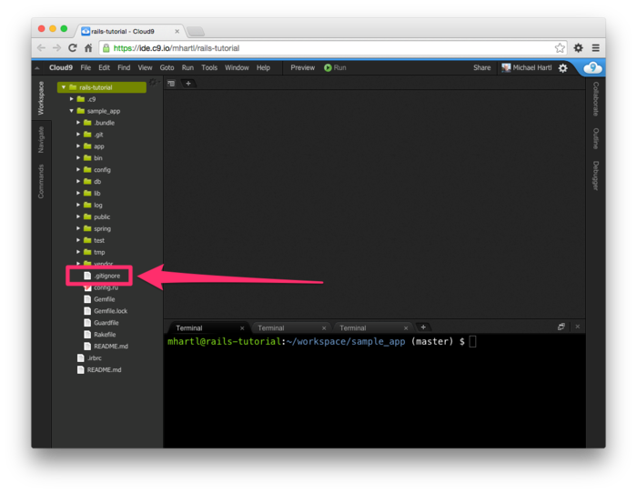637x493 pixels.
Task: Open the Tools menu
Action: pyautogui.click(x=209, y=68)
